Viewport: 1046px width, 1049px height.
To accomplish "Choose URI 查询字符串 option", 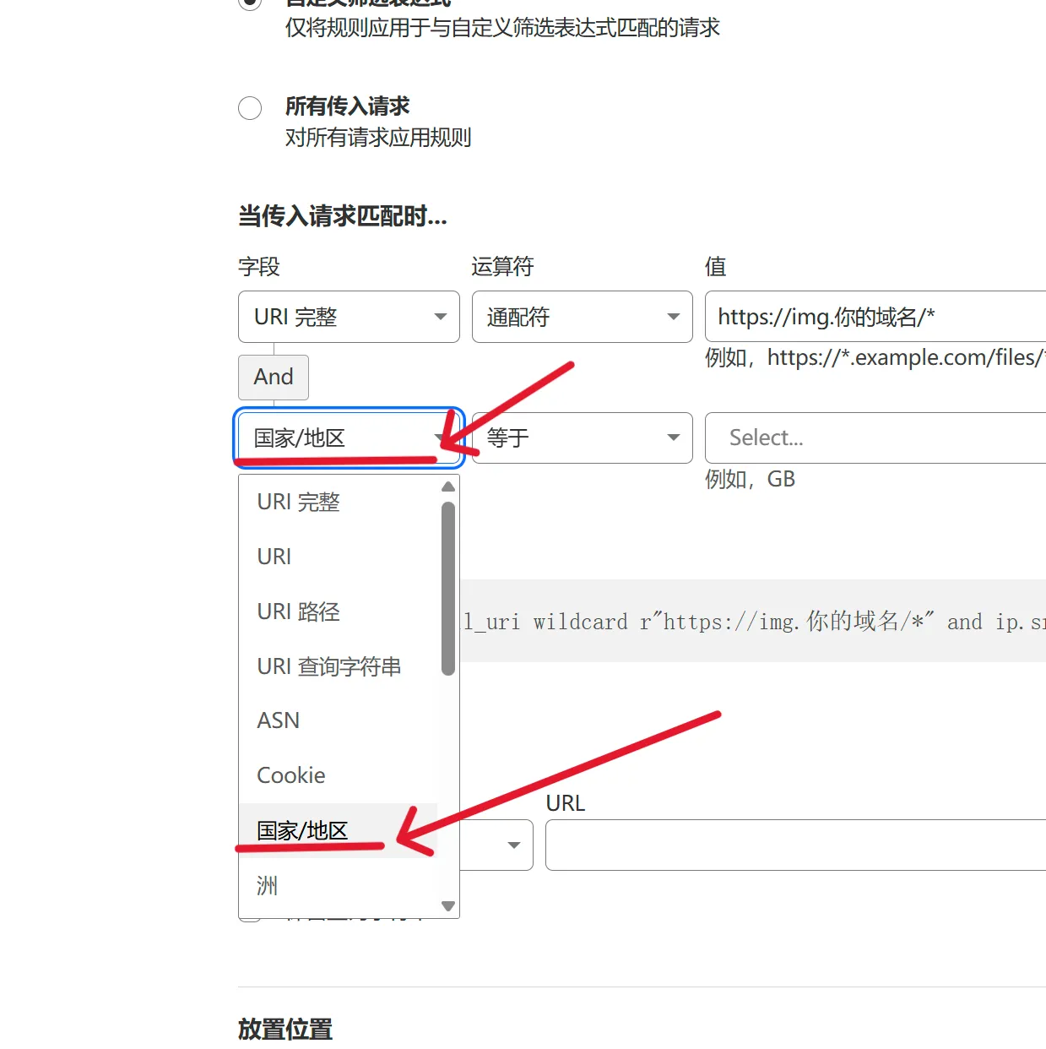I will click(x=328, y=666).
